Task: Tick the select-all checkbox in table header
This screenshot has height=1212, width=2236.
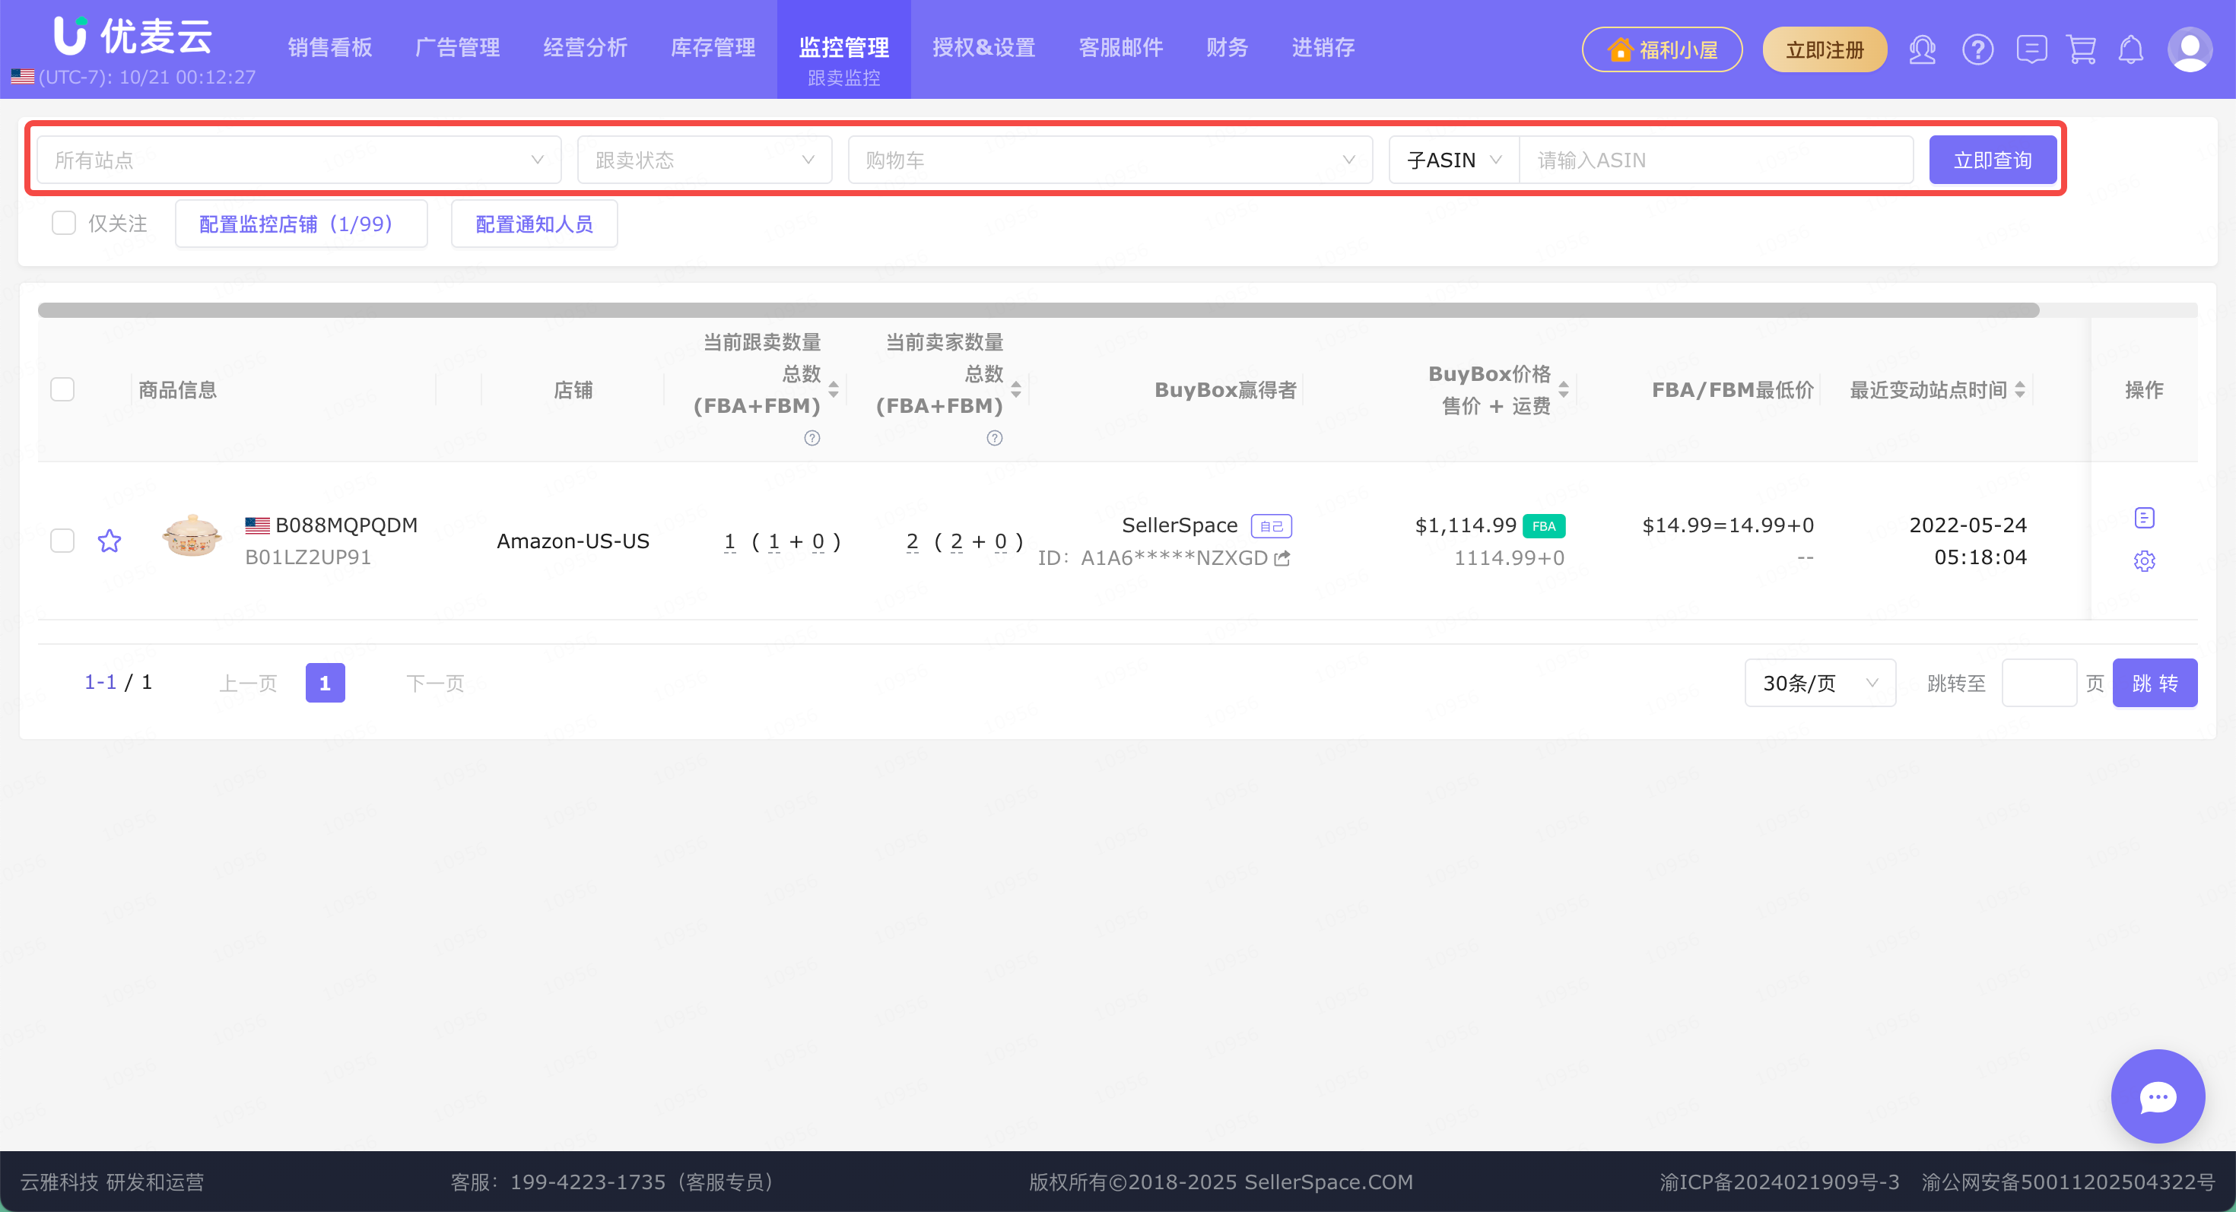Action: (62, 389)
